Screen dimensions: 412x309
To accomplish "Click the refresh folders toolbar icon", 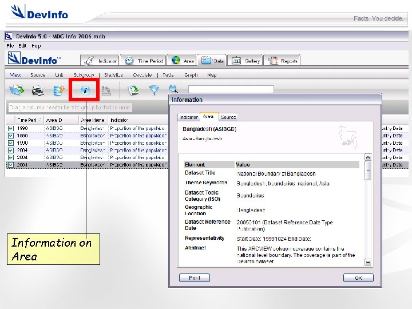I will coord(17,90).
